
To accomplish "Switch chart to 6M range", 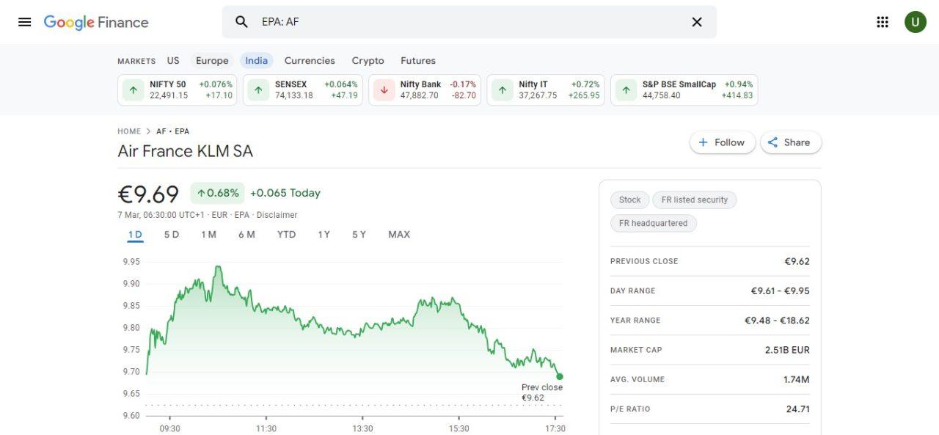I will (x=246, y=235).
